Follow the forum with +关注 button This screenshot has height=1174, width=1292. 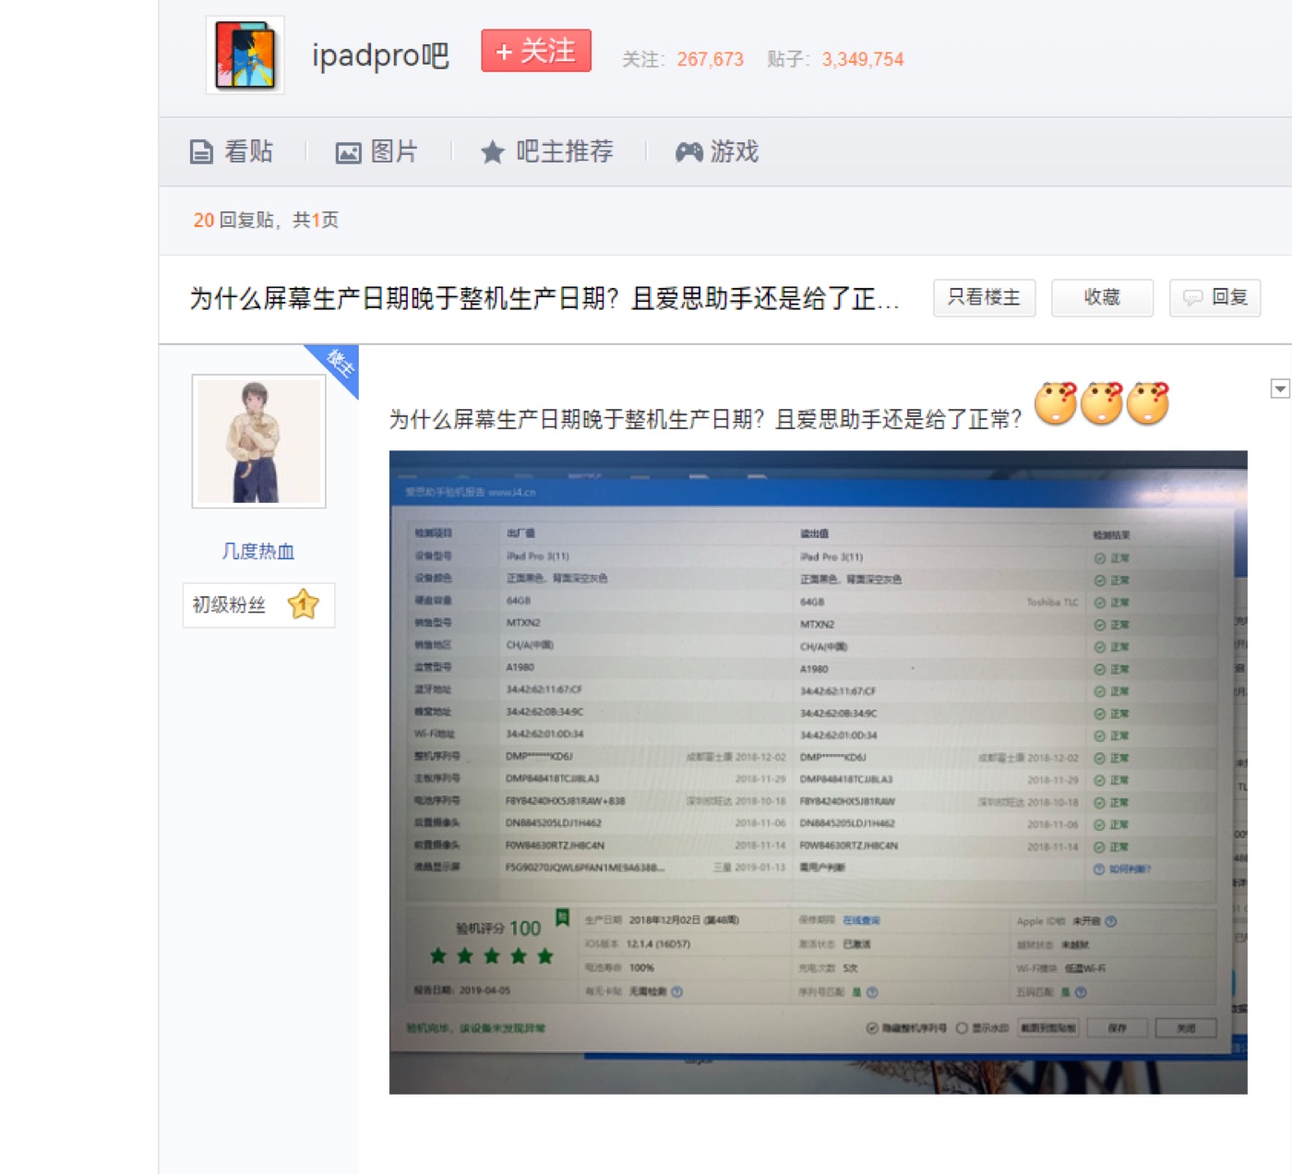(536, 51)
